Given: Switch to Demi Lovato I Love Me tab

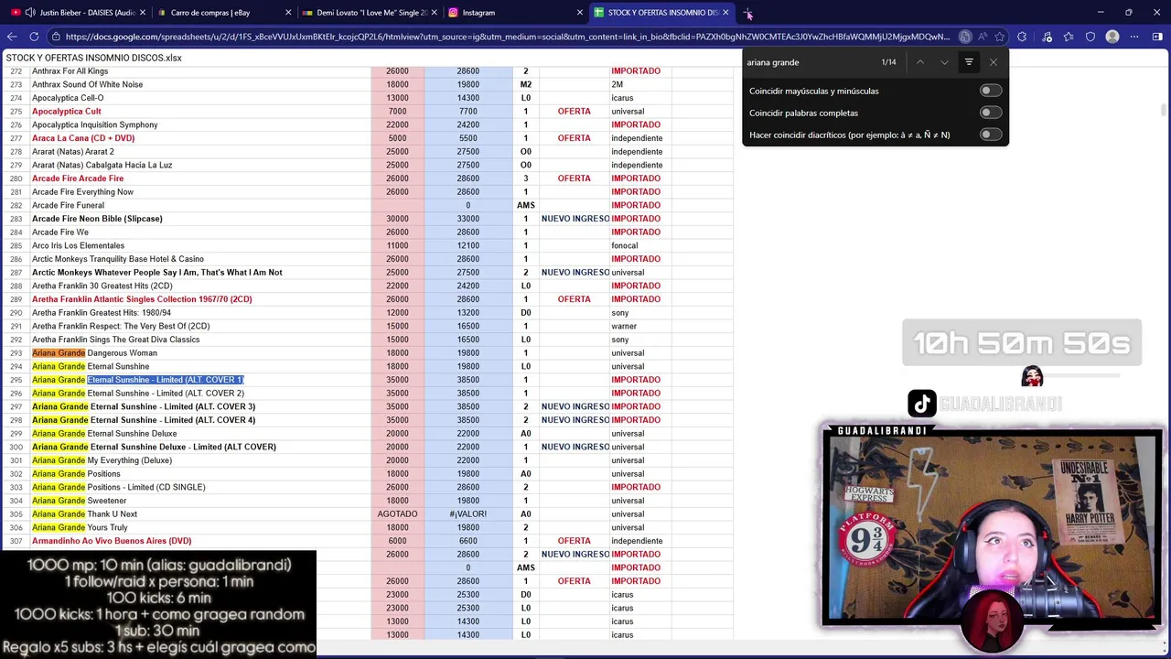Looking at the screenshot, I should point(369,13).
